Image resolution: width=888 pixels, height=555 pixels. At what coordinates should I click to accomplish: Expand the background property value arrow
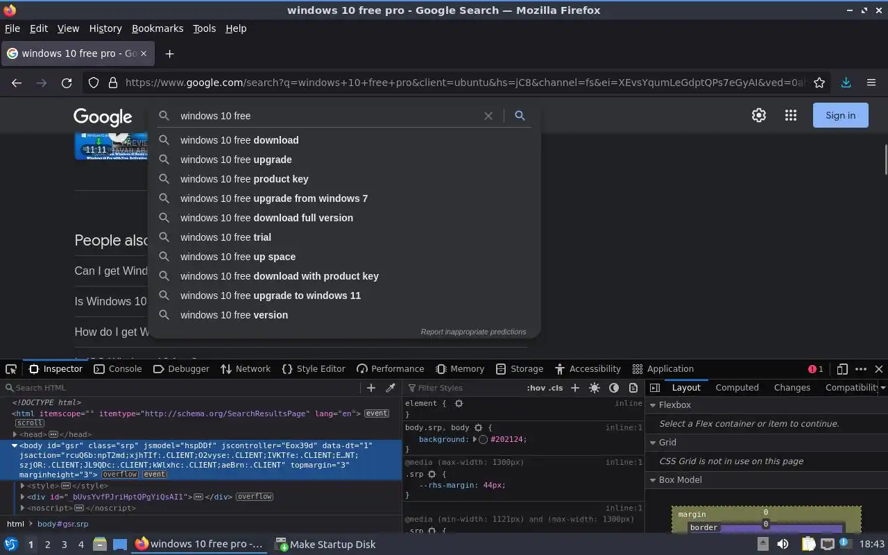(475, 439)
